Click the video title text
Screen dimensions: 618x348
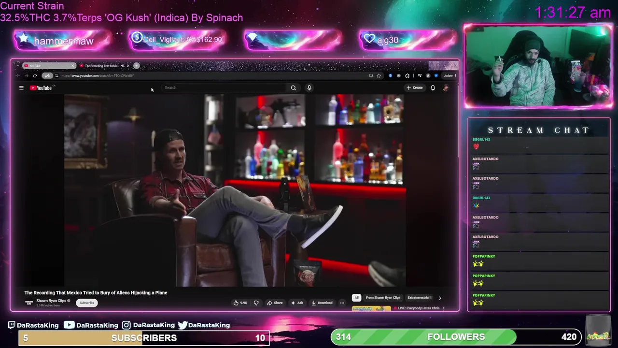(x=96, y=292)
